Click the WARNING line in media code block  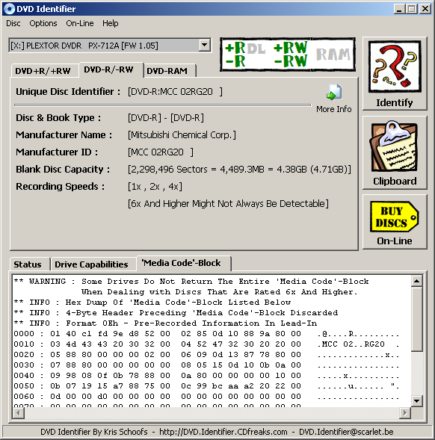[191, 282]
